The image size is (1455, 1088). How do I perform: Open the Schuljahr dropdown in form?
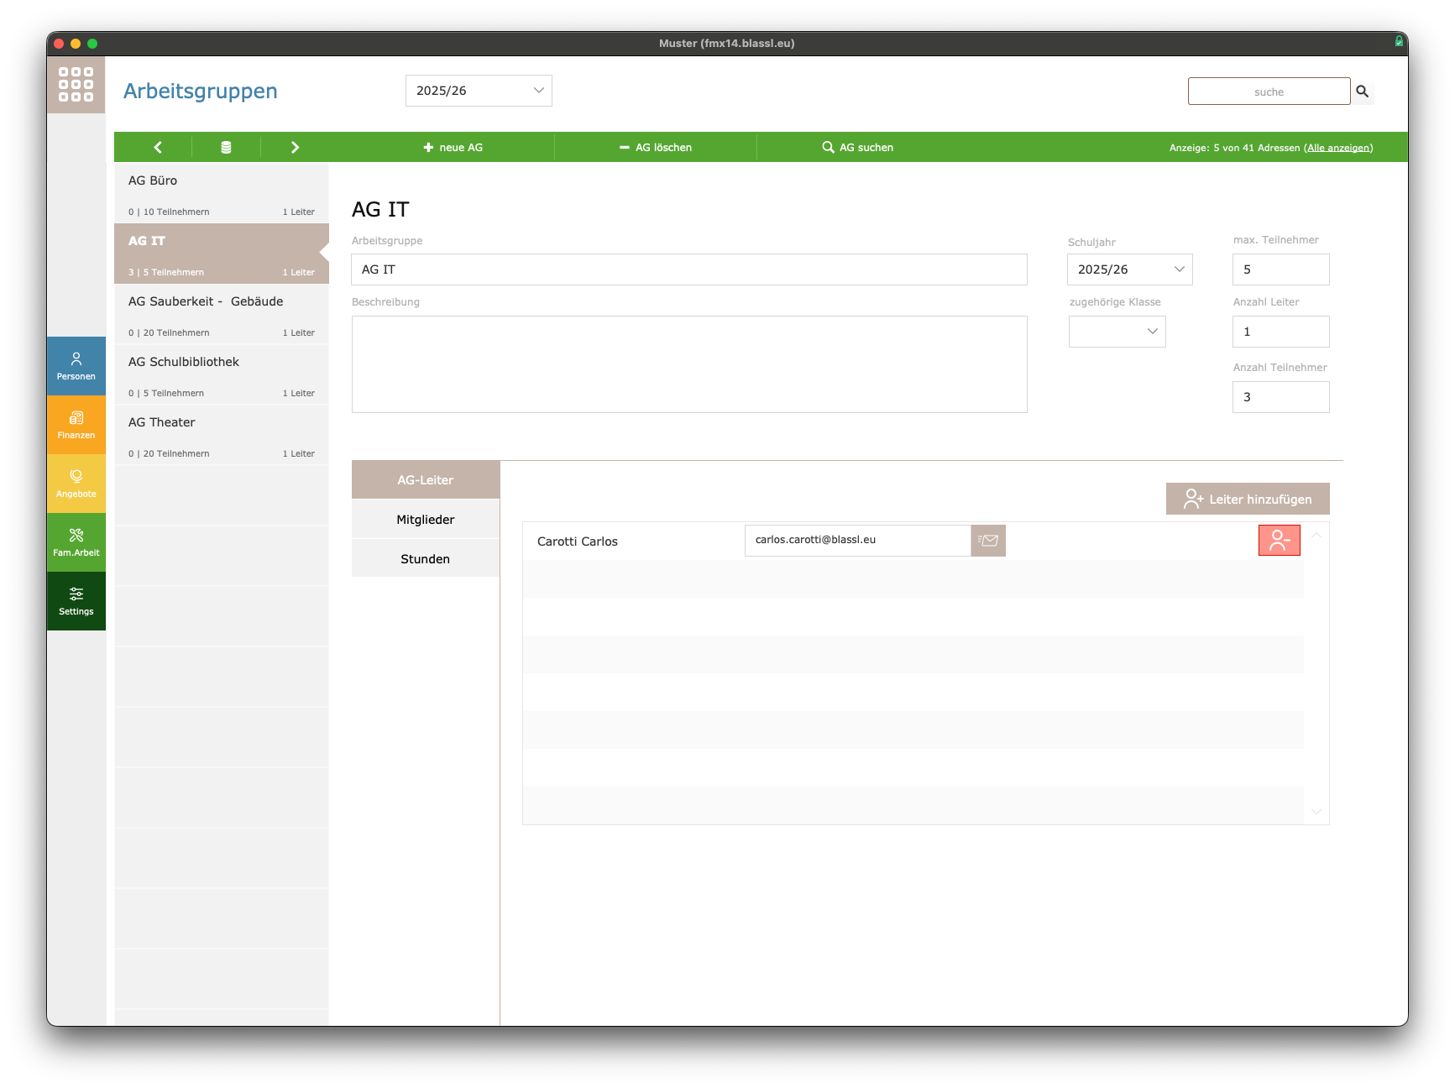tap(1129, 269)
